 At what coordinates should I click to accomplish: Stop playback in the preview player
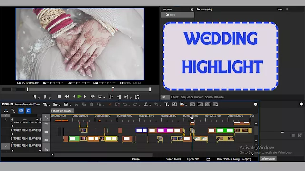[x=59, y=96]
